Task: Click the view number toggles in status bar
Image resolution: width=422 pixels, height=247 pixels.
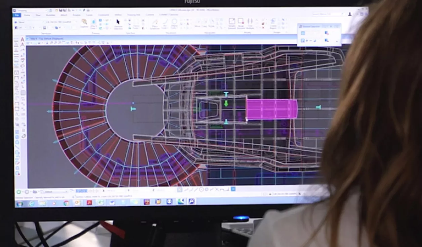Action: coord(82,191)
